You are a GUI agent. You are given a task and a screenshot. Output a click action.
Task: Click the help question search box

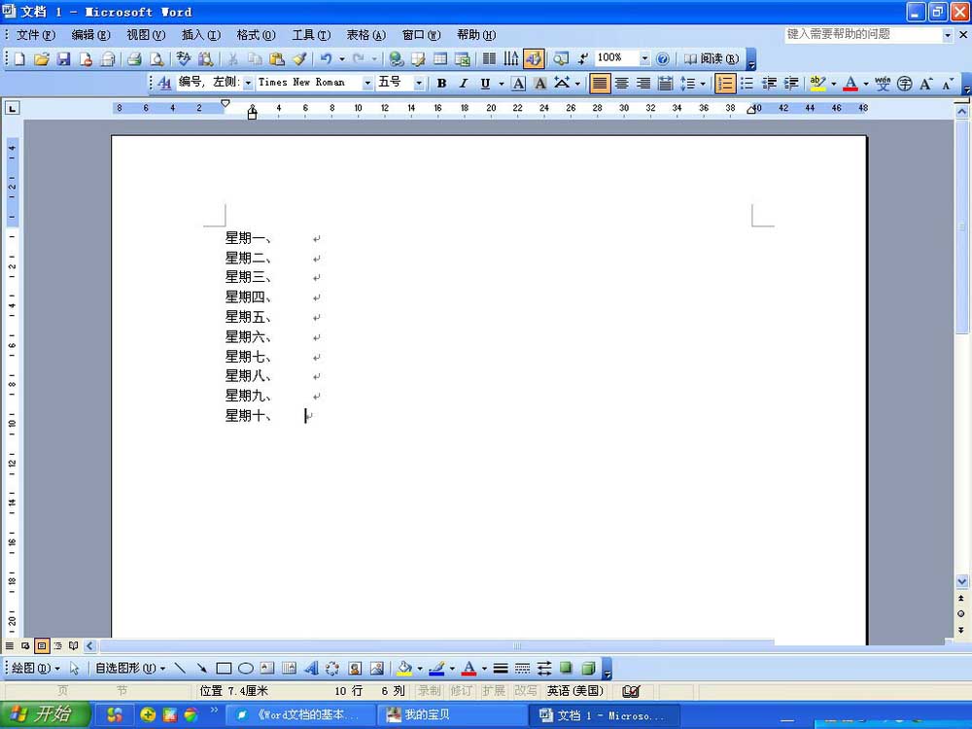point(863,35)
